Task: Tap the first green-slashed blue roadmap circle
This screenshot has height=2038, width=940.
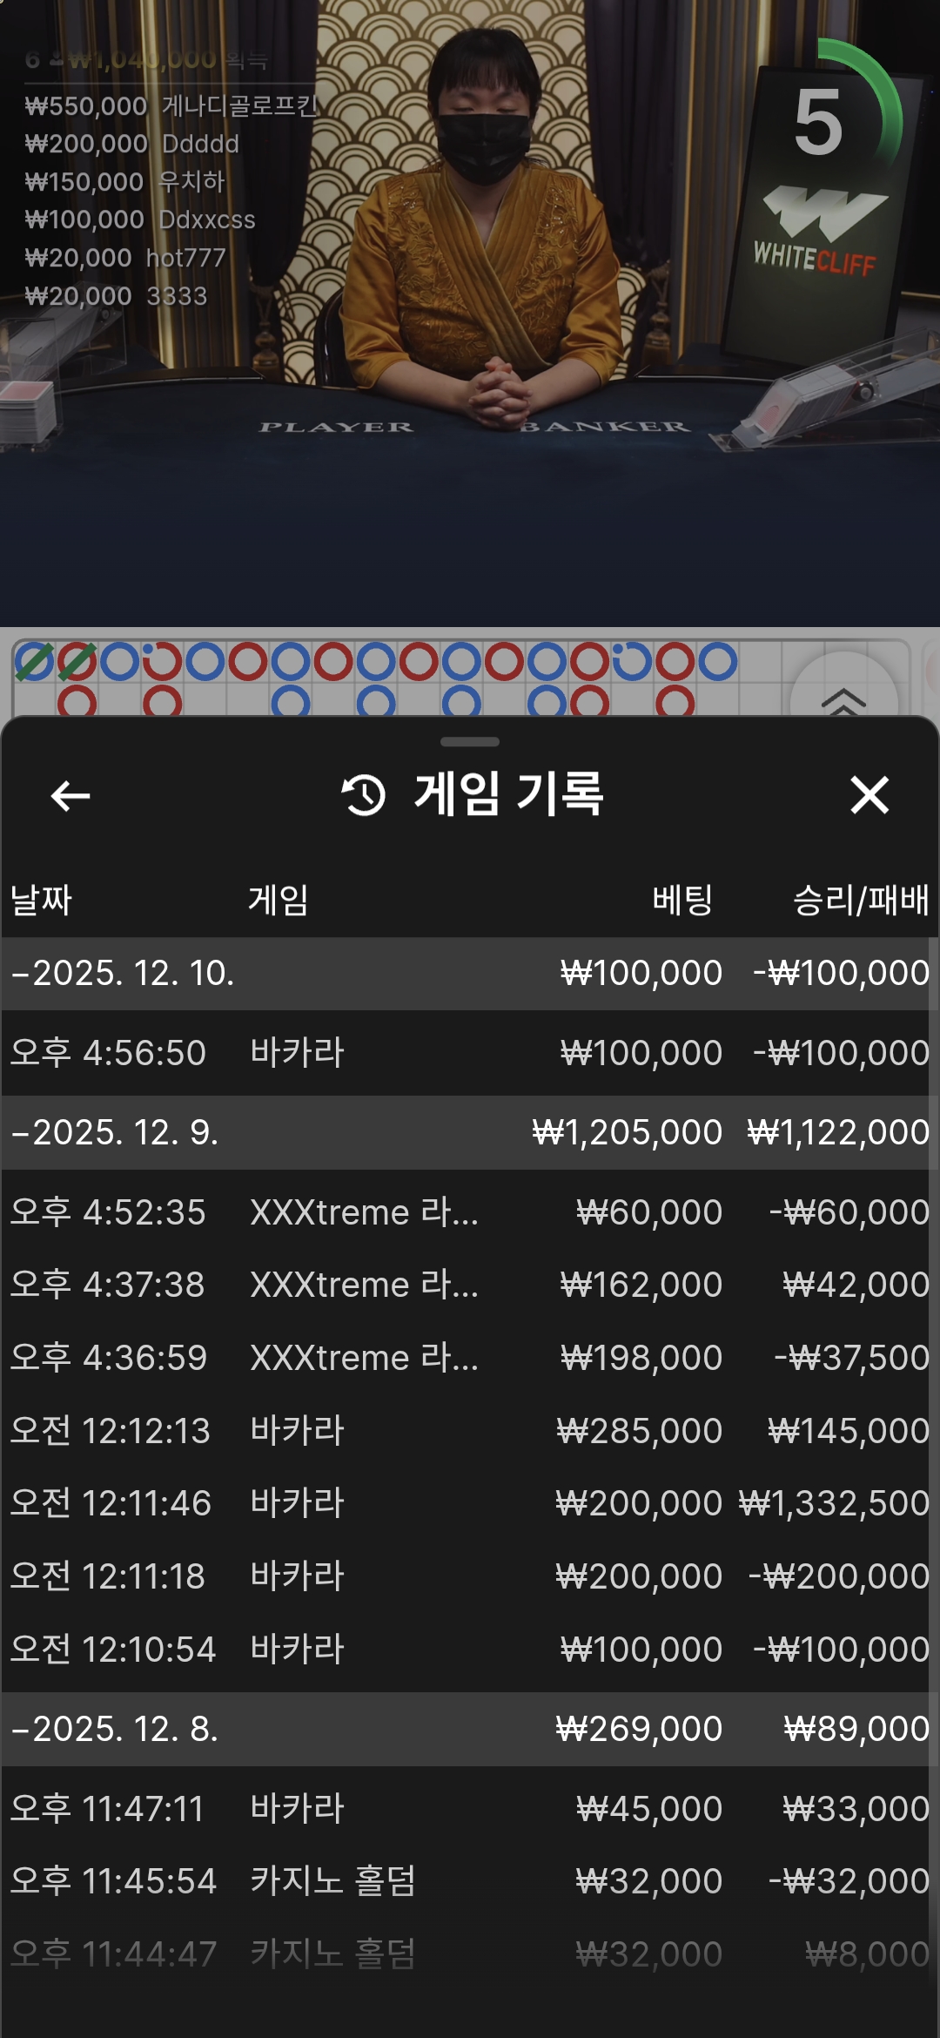Action: 34,662
